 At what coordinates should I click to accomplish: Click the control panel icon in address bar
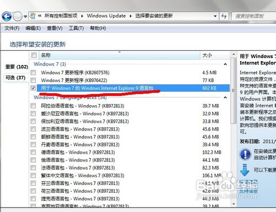(x=33, y=16)
